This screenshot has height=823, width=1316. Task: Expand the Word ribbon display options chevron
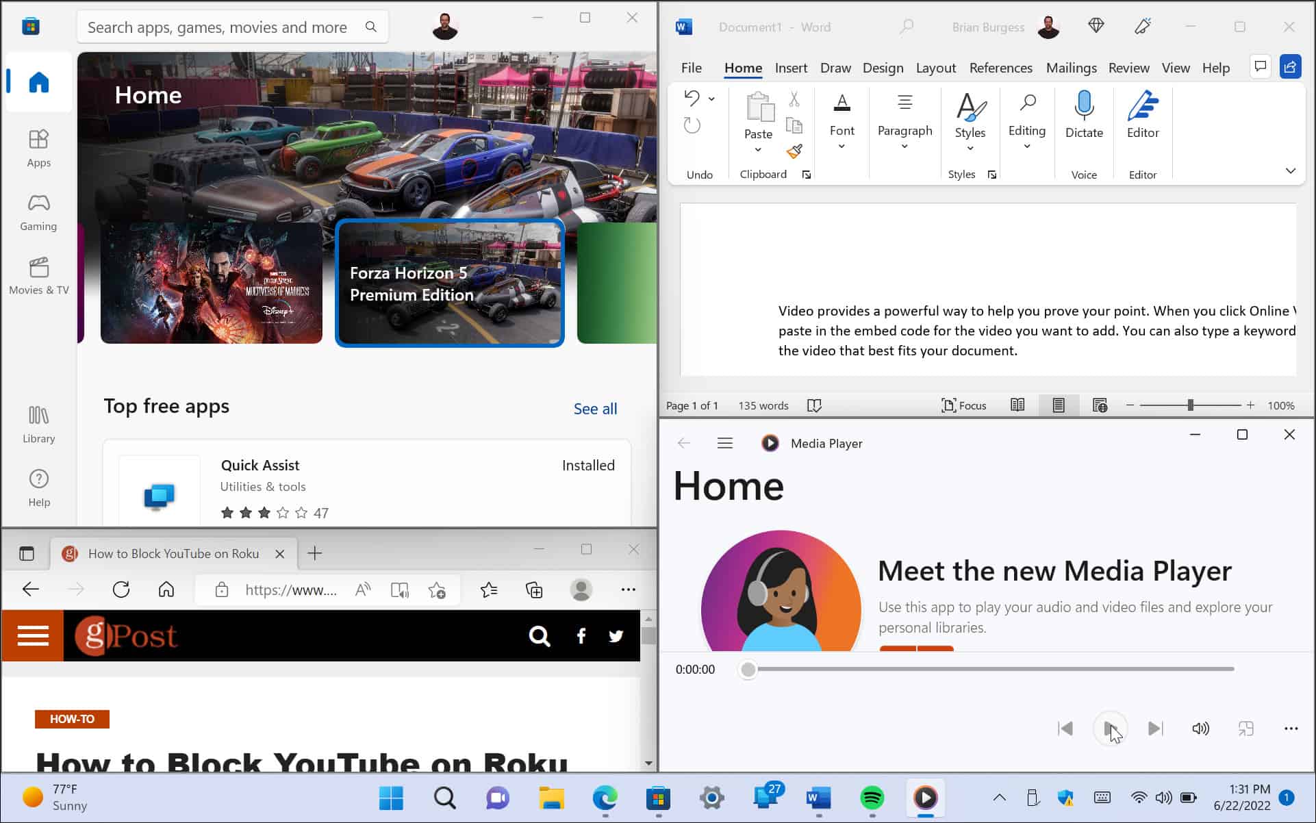(x=1291, y=171)
